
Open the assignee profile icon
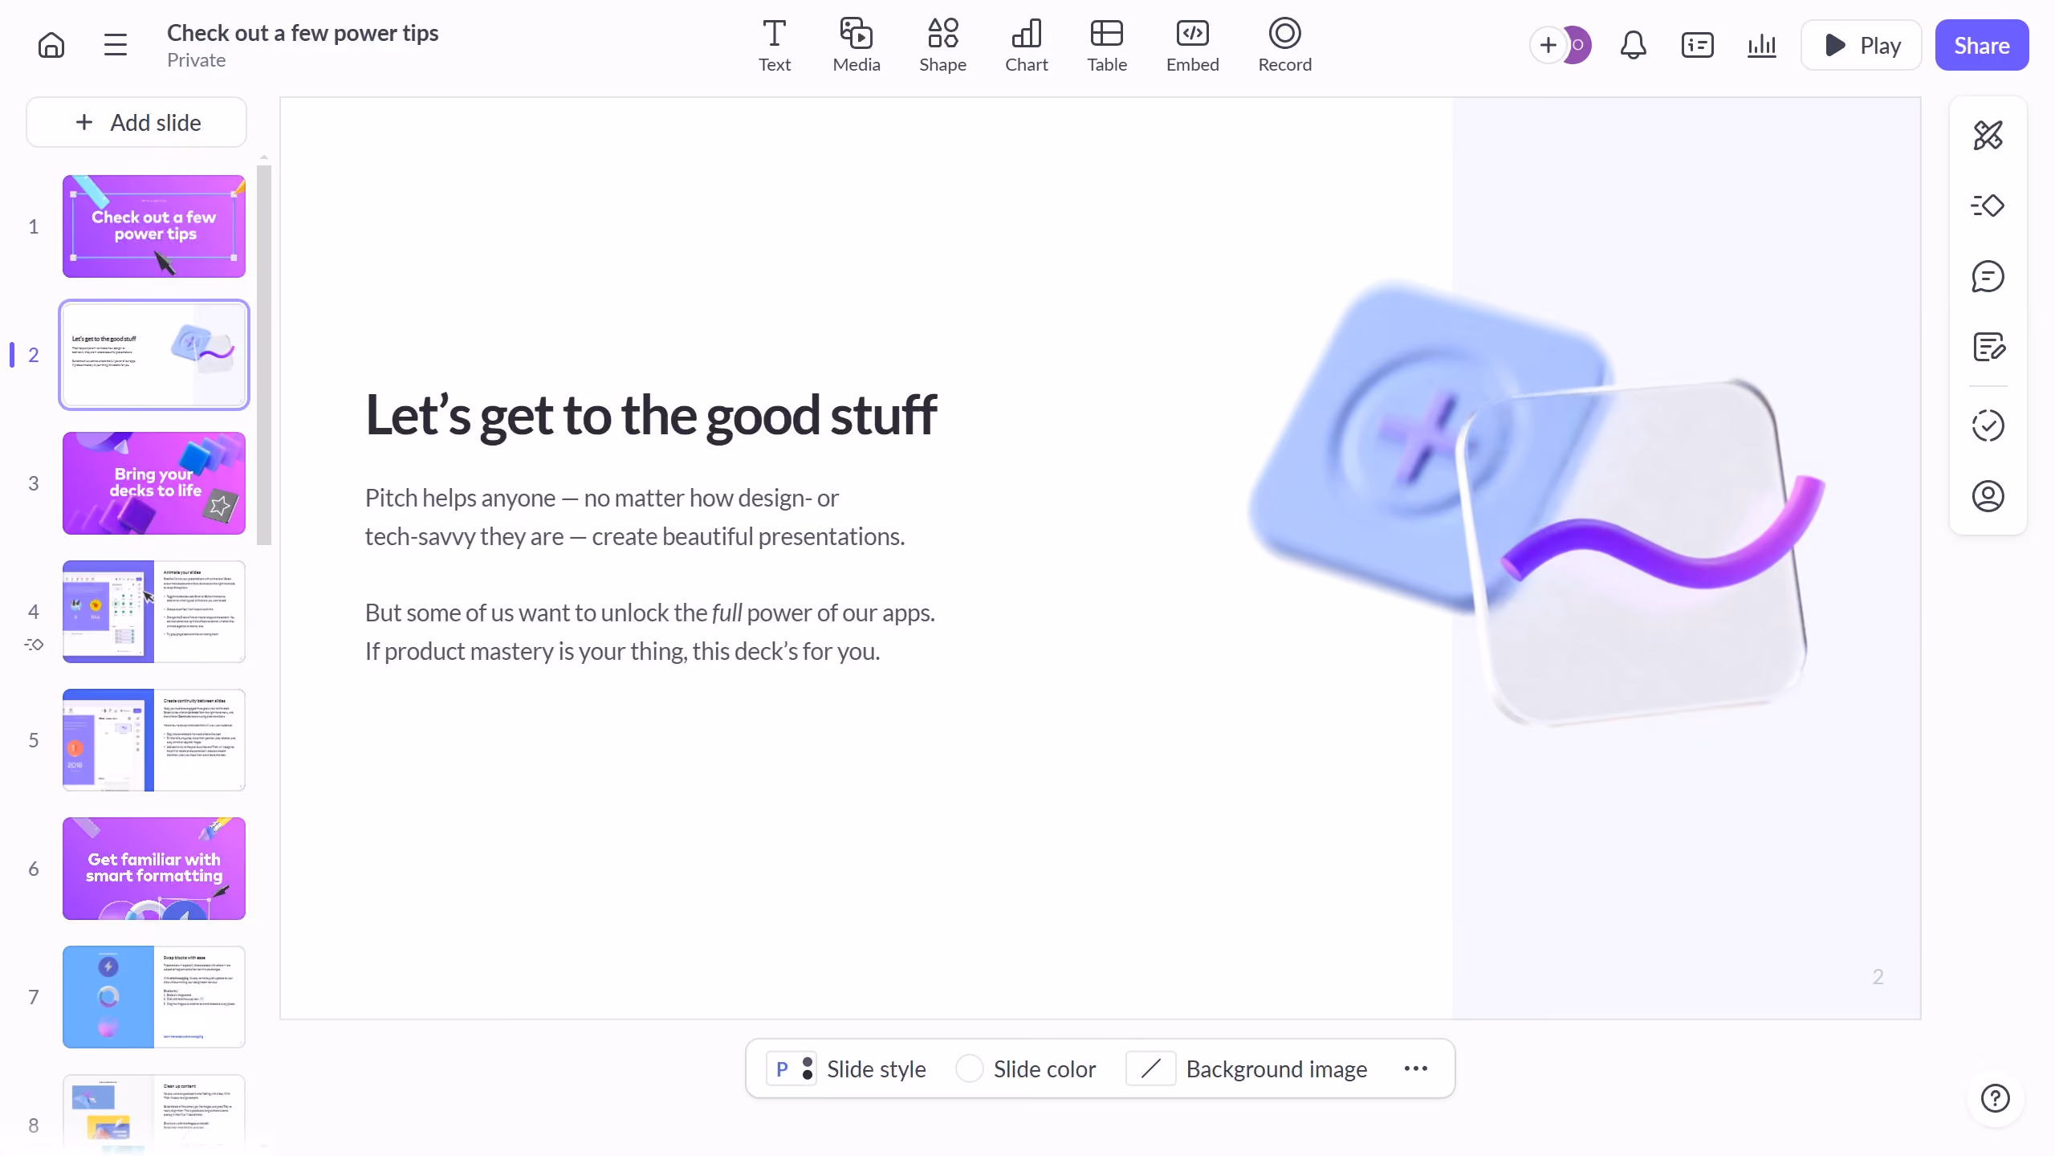click(1988, 496)
